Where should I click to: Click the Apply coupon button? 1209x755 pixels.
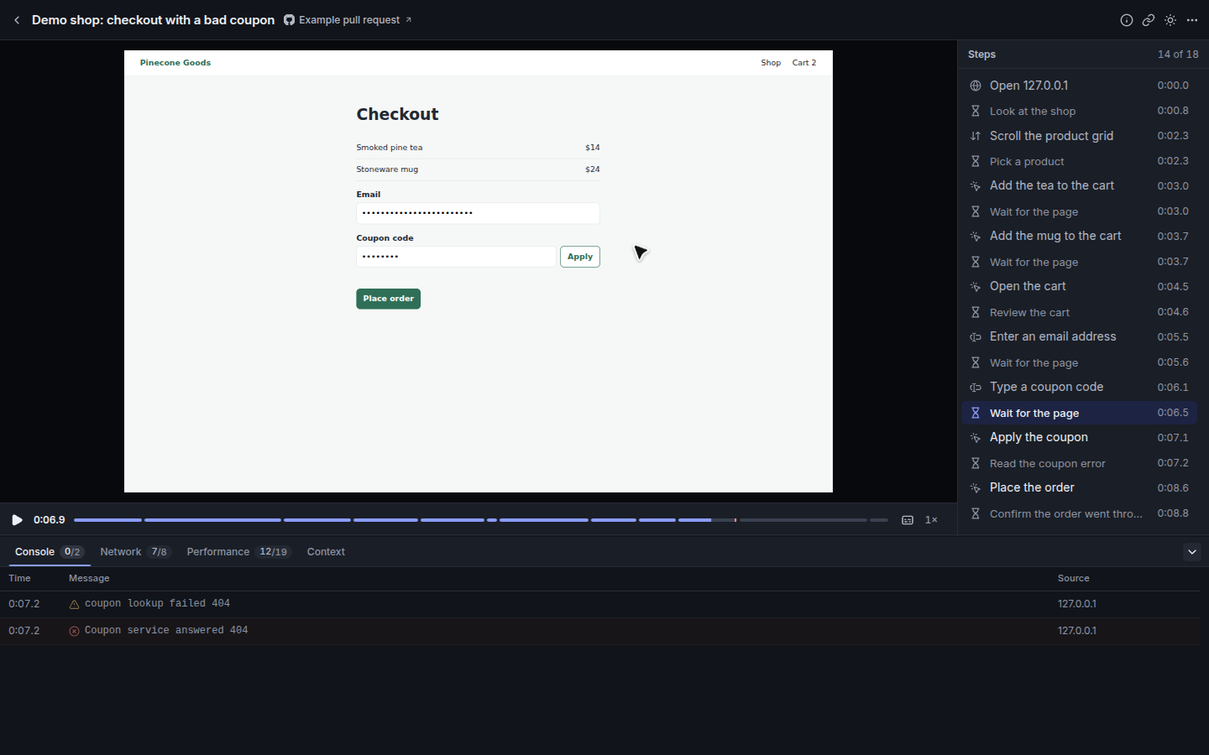pos(580,257)
